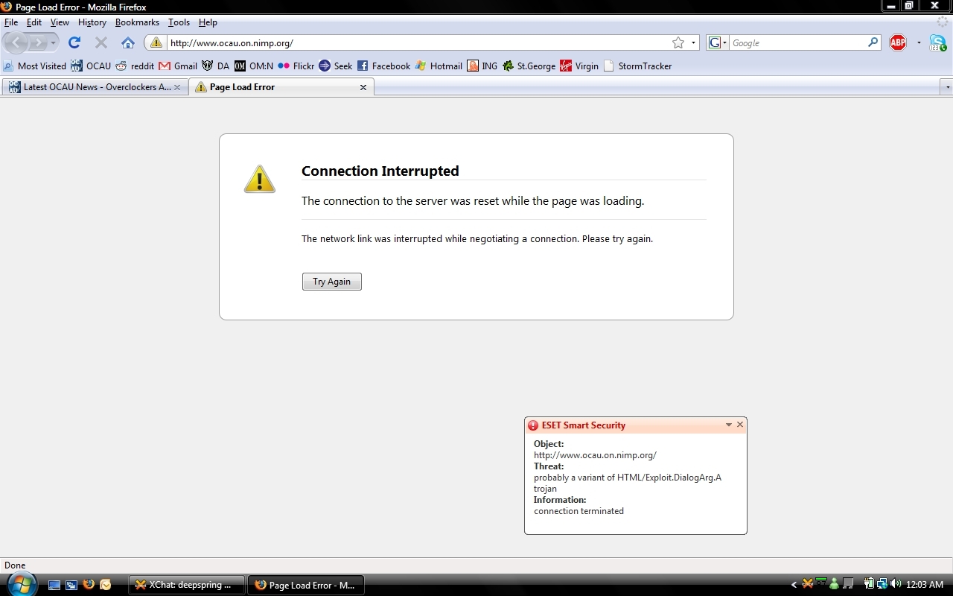Show hidden system tray icons chevron
This screenshot has height=596, width=953.
(x=794, y=585)
